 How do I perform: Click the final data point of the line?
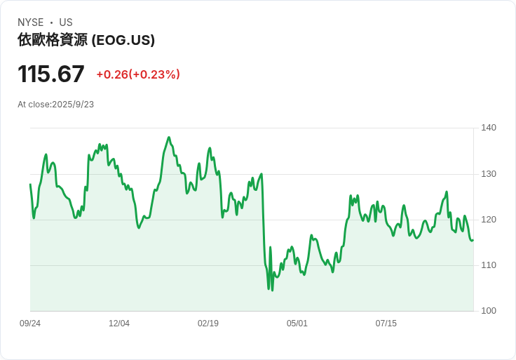473,240
